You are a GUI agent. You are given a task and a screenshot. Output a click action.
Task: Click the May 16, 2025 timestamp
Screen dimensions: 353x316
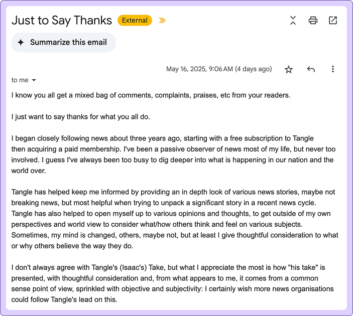click(x=219, y=69)
